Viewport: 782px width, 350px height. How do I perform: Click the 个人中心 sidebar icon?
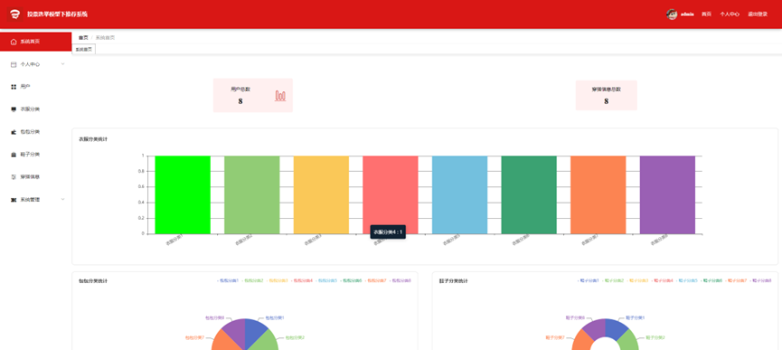point(14,64)
